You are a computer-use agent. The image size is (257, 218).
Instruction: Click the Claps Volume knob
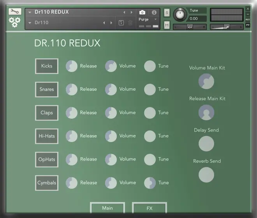[111, 113]
